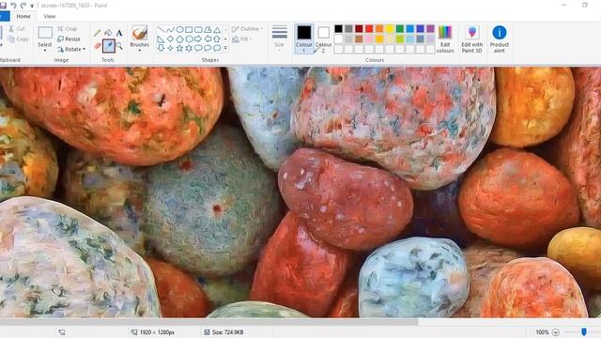Image resolution: width=601 pixels, height=338 pixels.
Task: Pick the red palette swatch
Action: [x=369, y=29]
